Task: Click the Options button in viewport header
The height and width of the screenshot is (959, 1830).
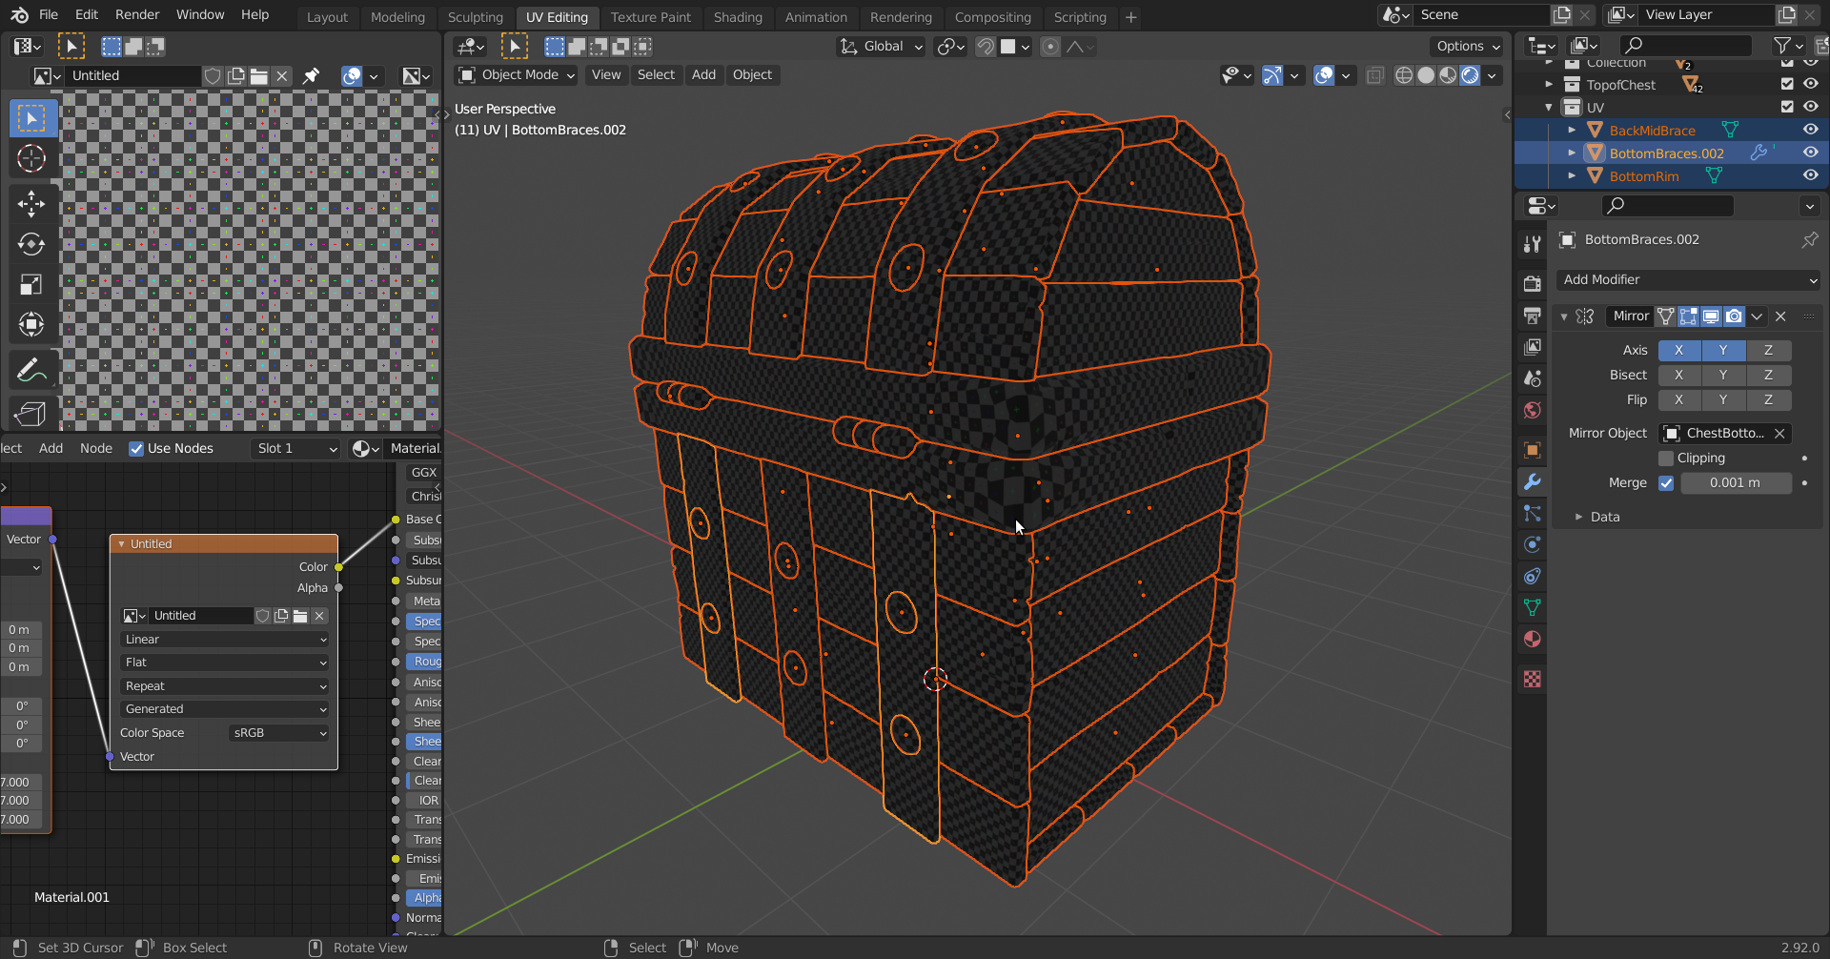Action: [x=1467, y=46]
